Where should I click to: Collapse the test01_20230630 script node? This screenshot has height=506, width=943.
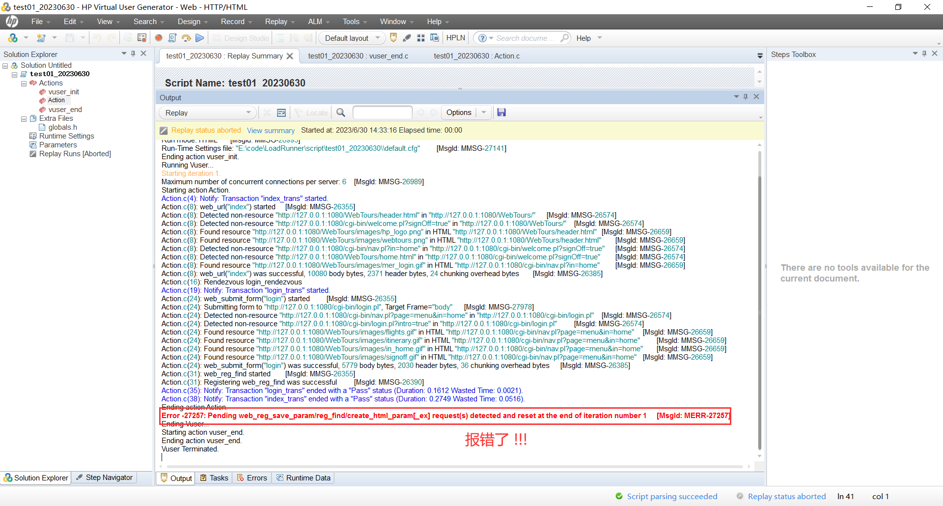[15, 75]
